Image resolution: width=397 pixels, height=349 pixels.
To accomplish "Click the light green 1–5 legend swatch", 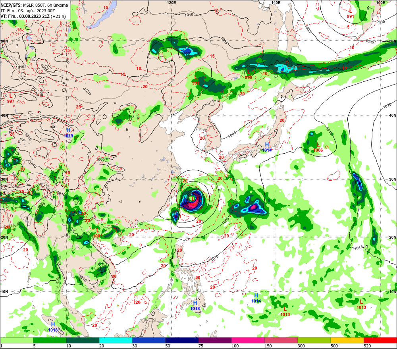I will point(16,340).
